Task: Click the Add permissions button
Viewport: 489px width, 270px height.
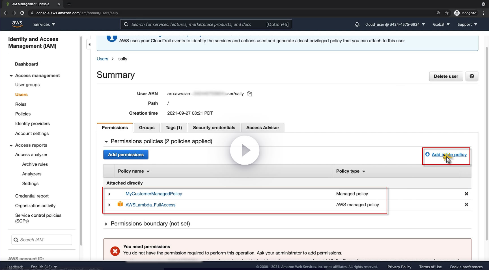Action: 126,154
